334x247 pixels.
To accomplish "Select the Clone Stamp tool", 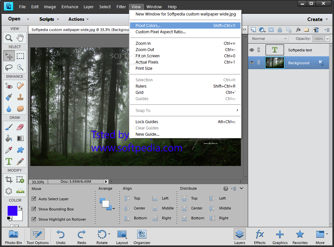I will [x=20, y=97].
